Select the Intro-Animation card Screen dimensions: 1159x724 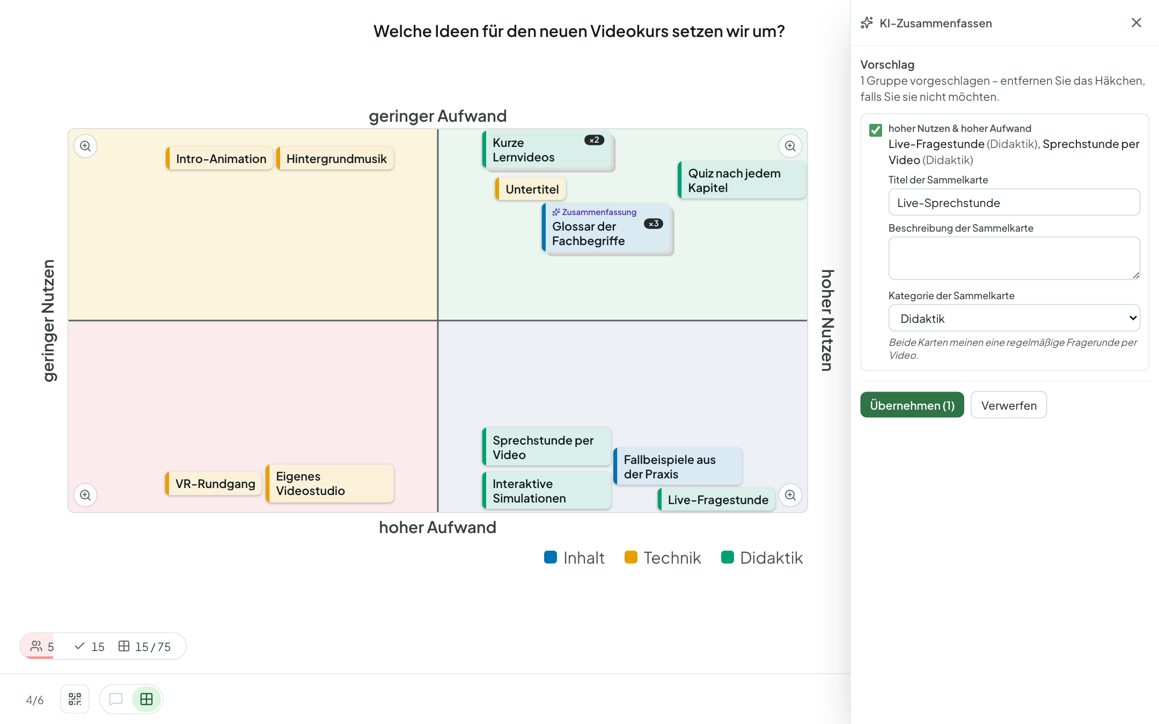pos(219,159)
